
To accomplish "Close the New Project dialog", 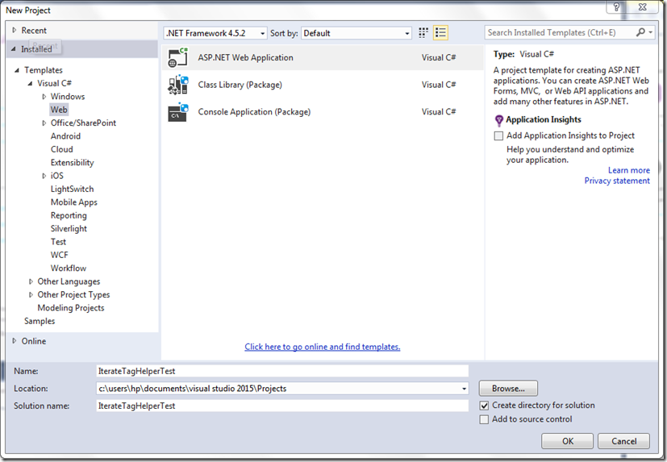I will (642, 7).
